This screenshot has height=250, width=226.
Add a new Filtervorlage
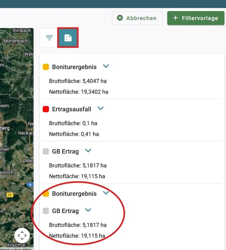196,18
